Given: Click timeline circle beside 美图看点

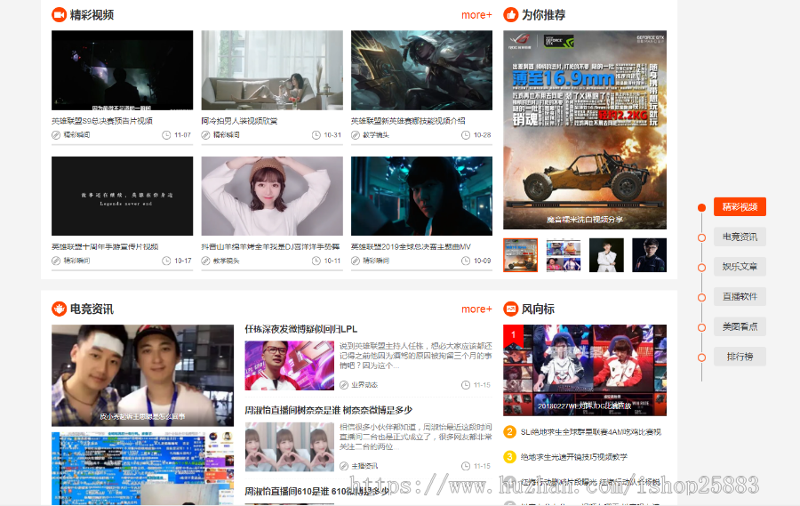Looking at the screenshot, I should pos(701,327).
